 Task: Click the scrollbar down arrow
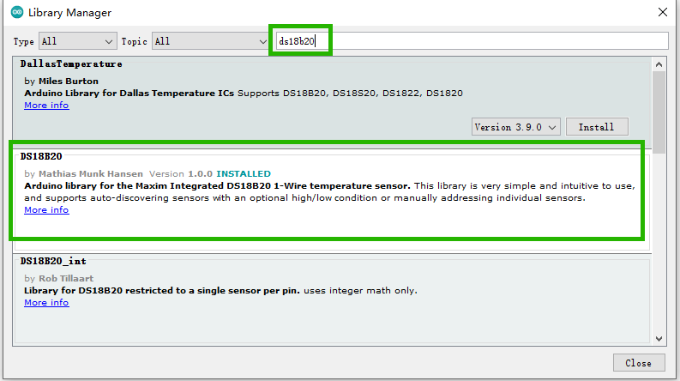pos(659,337)
